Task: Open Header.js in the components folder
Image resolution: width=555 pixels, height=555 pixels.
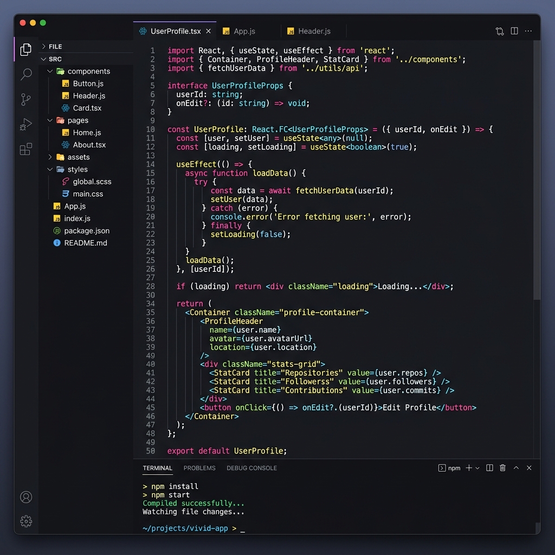Action: pos(89,95)
